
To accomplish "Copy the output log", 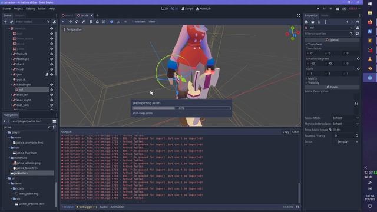I will [286, 132].
